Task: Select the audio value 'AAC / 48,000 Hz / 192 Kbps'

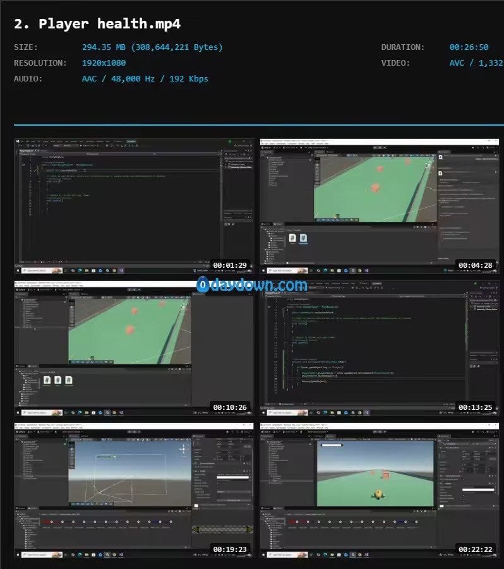Action: [145, 79]
